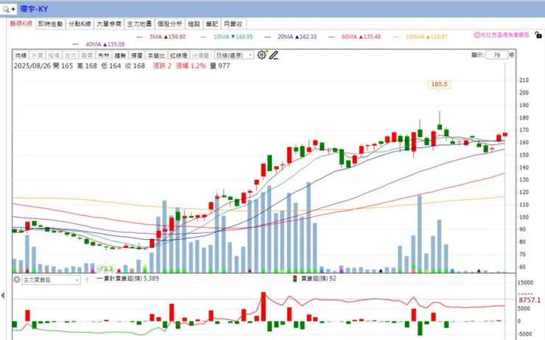
Task: Click the question mark help icon
Action: [x=87, y=280]
